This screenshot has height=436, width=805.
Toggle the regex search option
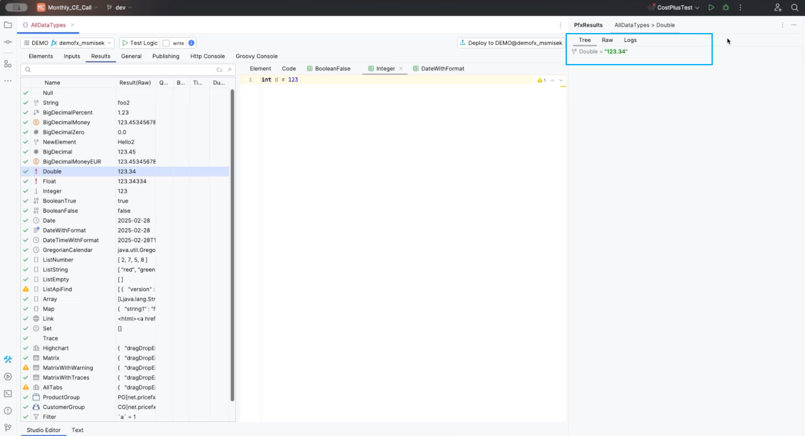(229, 70)
